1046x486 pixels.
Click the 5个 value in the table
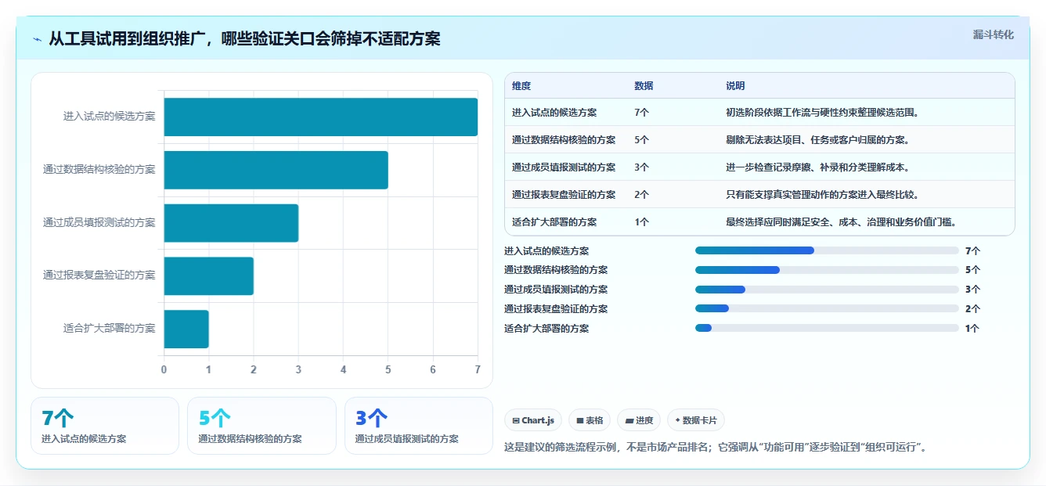642,140
